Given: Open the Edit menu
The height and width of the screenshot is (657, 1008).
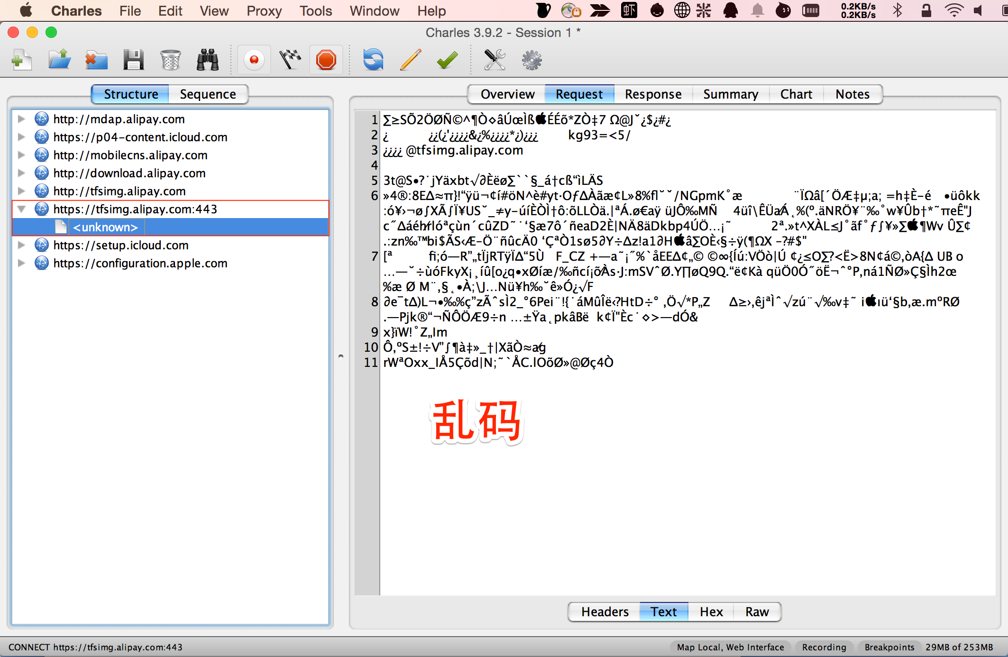Looking at the screenshot, I should click(x=170, y=10).
